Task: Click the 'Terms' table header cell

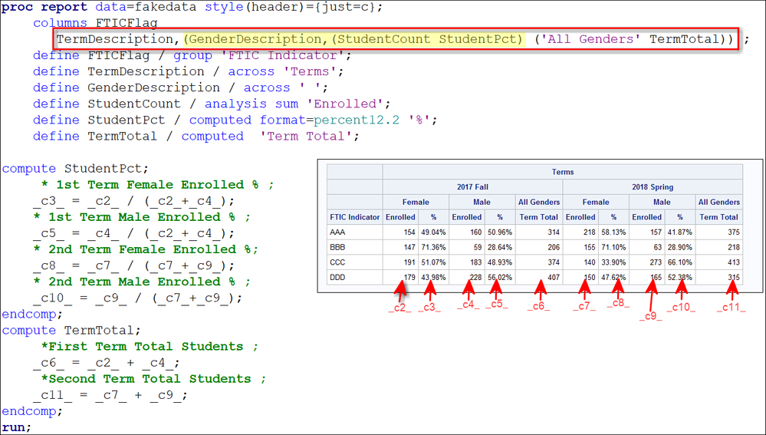Action: 562,172
